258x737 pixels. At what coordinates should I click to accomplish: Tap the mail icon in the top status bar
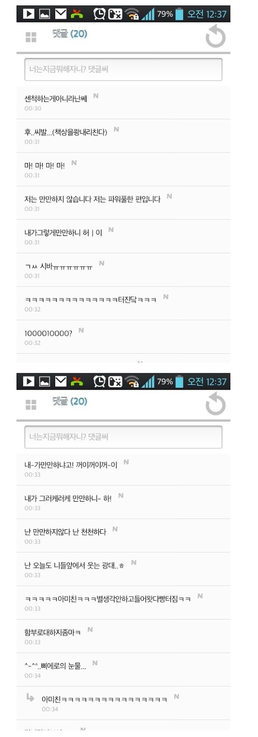[x=61, y=14]
